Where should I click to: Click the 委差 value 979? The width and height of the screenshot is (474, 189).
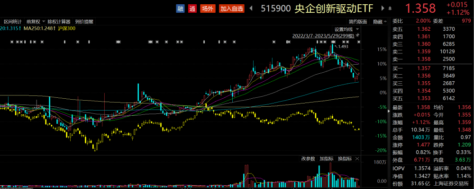(x=467, y=21)
